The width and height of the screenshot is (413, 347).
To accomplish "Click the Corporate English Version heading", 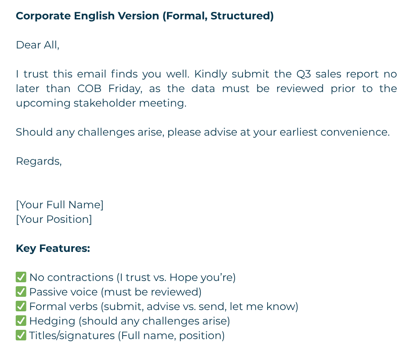I will point(145,16).
